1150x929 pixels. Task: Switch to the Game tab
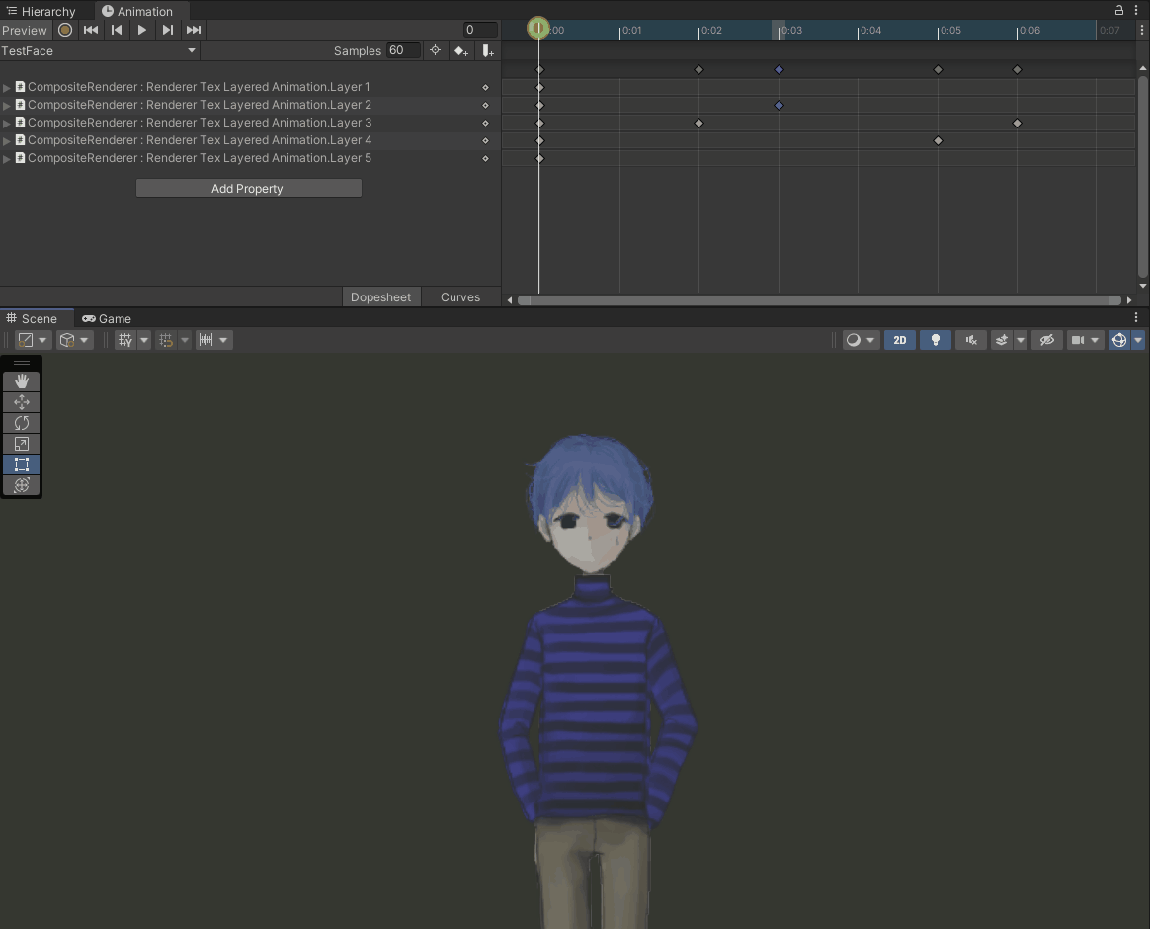106,318
